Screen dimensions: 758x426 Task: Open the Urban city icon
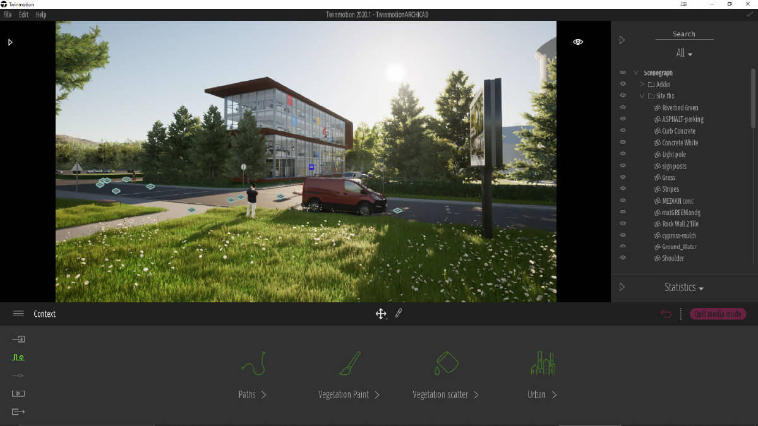[543, 364]
